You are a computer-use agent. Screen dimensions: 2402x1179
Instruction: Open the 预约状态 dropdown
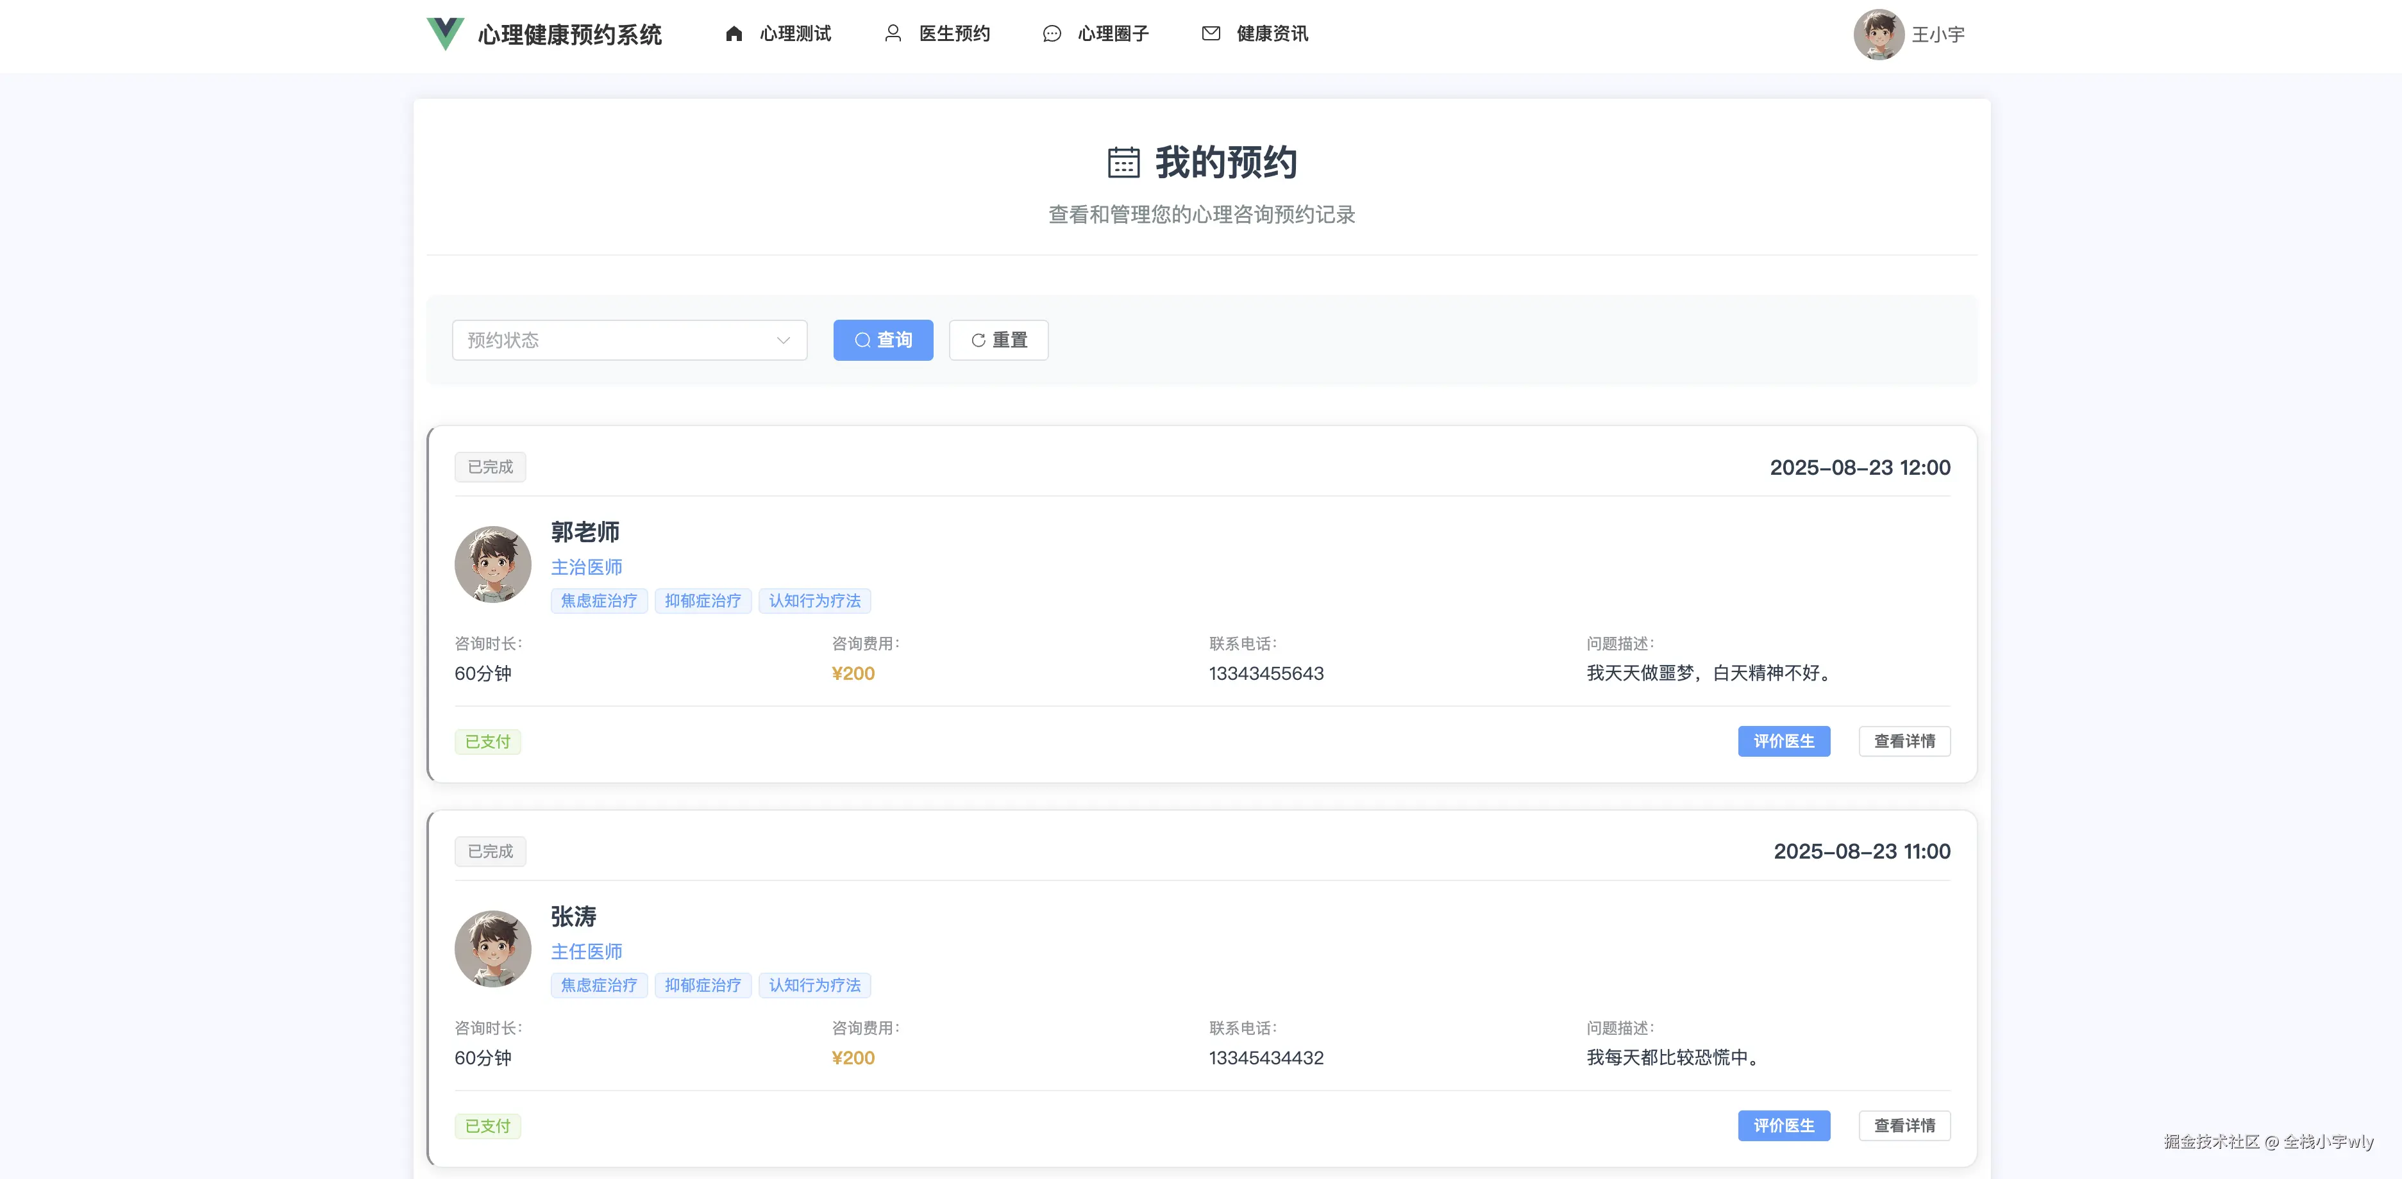click(x=628, y=339)
